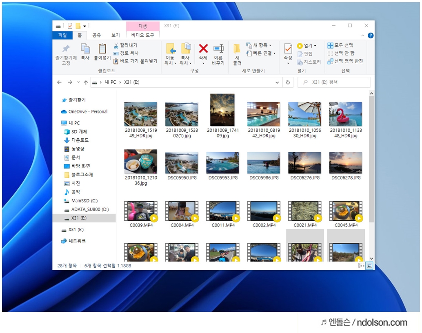
Task: Open the 파일 (File) tab
Action: point(62,35)
